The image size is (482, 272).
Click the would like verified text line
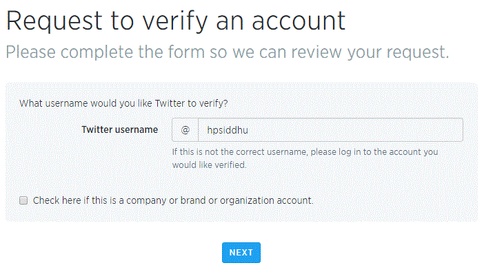pos(210,165)
